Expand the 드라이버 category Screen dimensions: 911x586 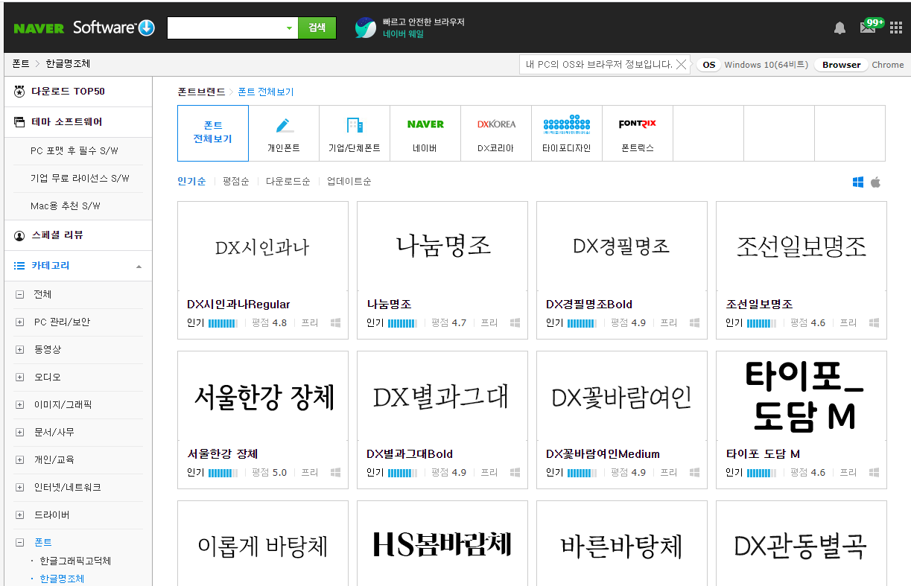coord(19,515)
